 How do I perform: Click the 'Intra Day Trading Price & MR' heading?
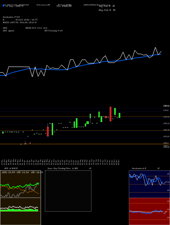pyautogui.click(x=63, y=168)
